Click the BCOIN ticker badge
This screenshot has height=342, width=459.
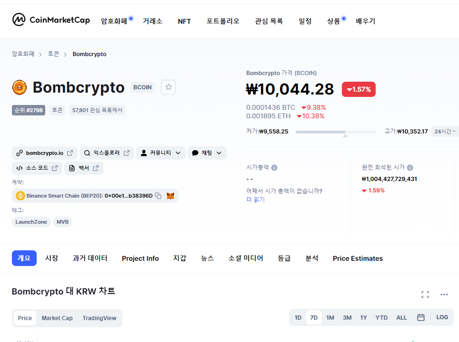pos(142,87)
